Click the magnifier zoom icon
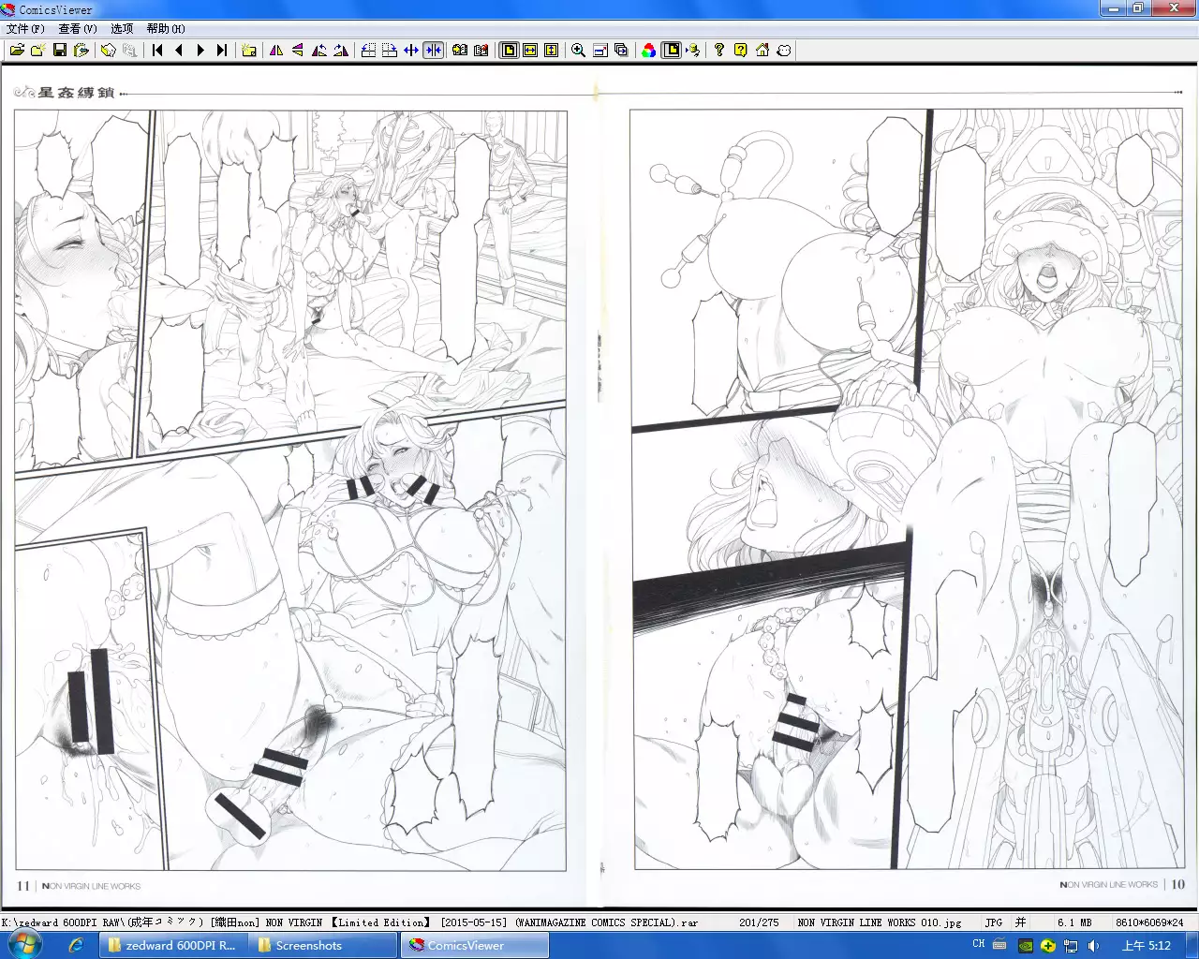The height and width of the screenshot is (959, 1199). tap(578, 51)
